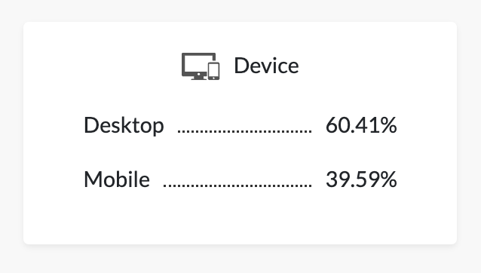Screen dimensions: 481x273
Task: Click the letter D in Device title
Action: click(241, 66)
